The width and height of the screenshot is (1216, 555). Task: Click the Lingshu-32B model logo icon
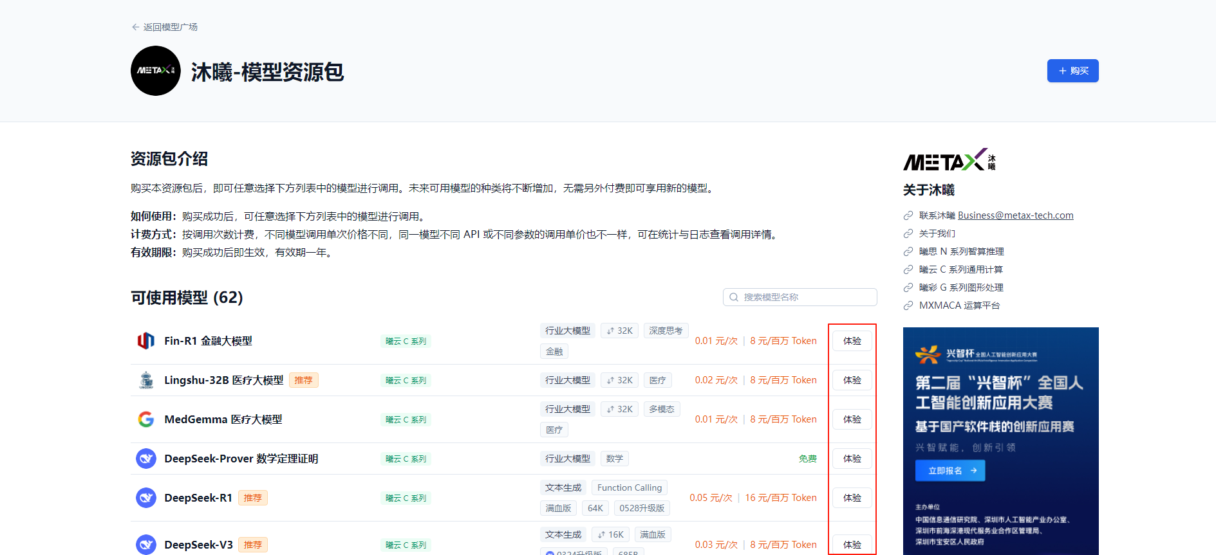[146, 380]
